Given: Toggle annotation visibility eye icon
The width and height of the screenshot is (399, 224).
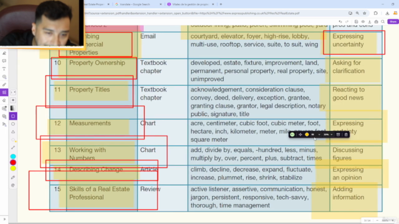Looking at the screenshot, I should pyautogui.click(x=363, y=22).
